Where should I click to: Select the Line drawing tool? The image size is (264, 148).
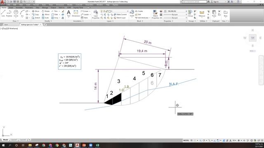point(3,14)
